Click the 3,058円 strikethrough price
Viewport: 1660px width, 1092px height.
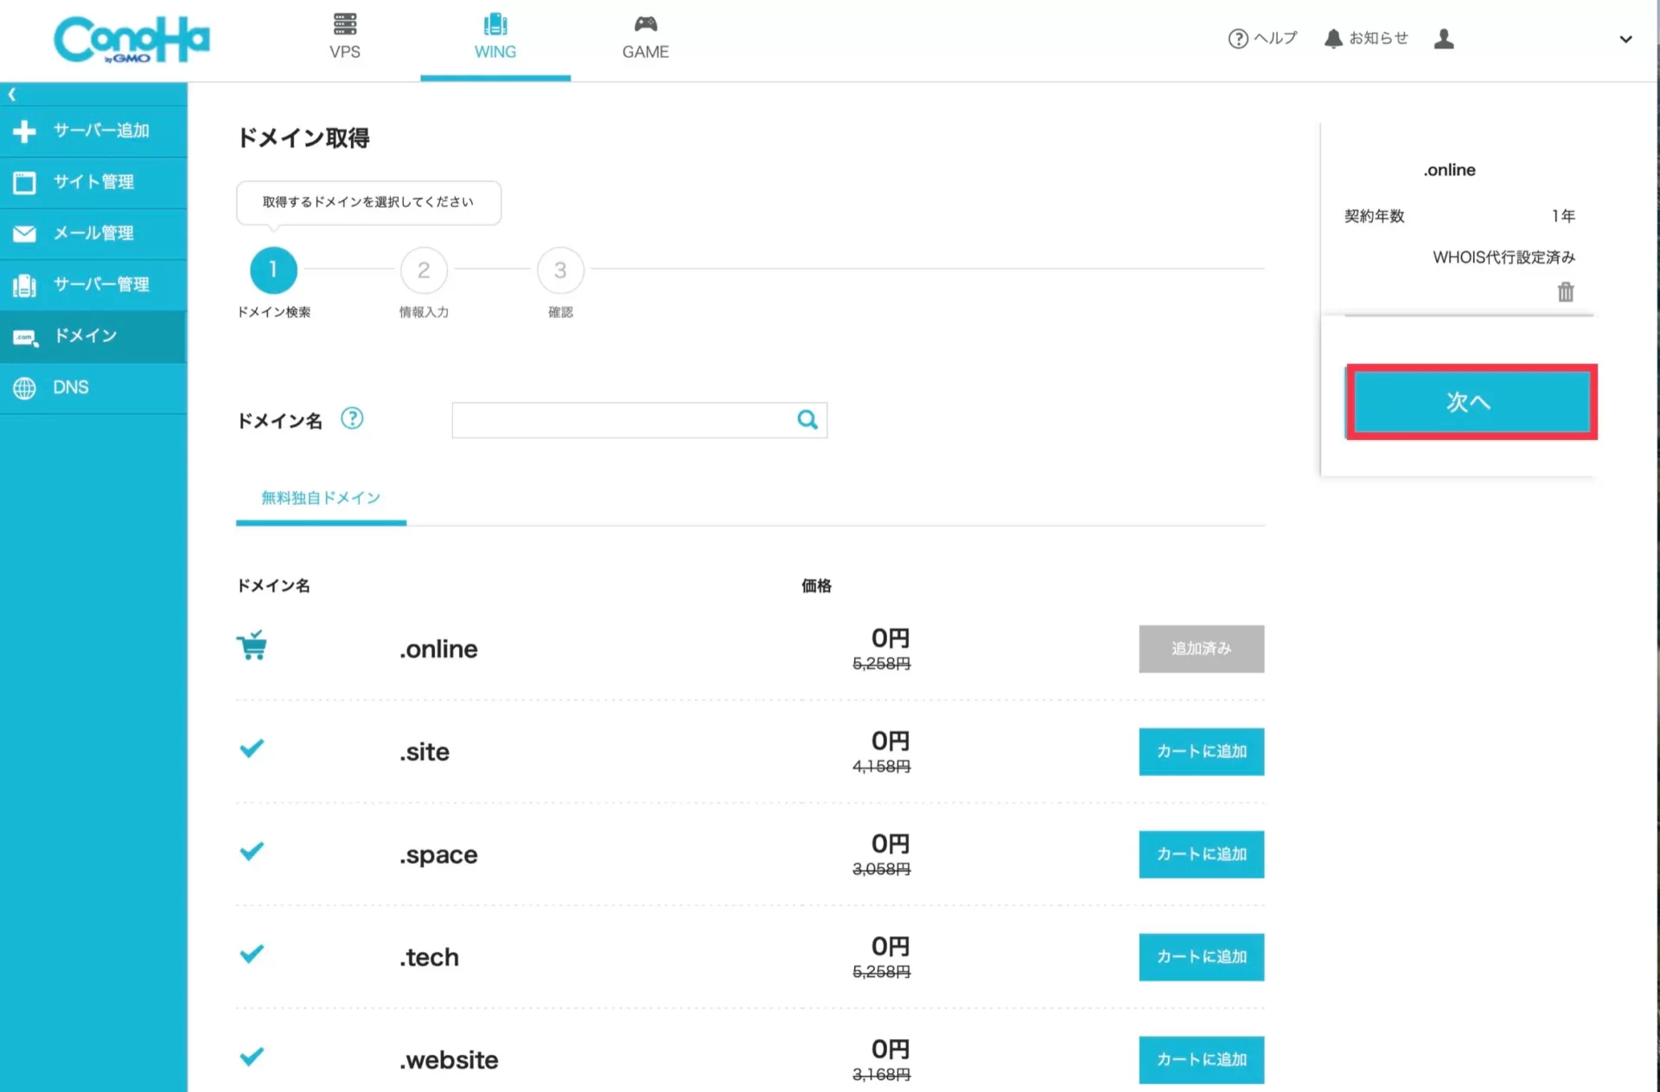[881, 870]
